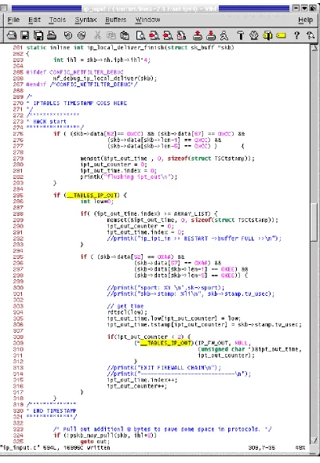
Task: Open the Help menu at right
Action: tap(305, 20)
